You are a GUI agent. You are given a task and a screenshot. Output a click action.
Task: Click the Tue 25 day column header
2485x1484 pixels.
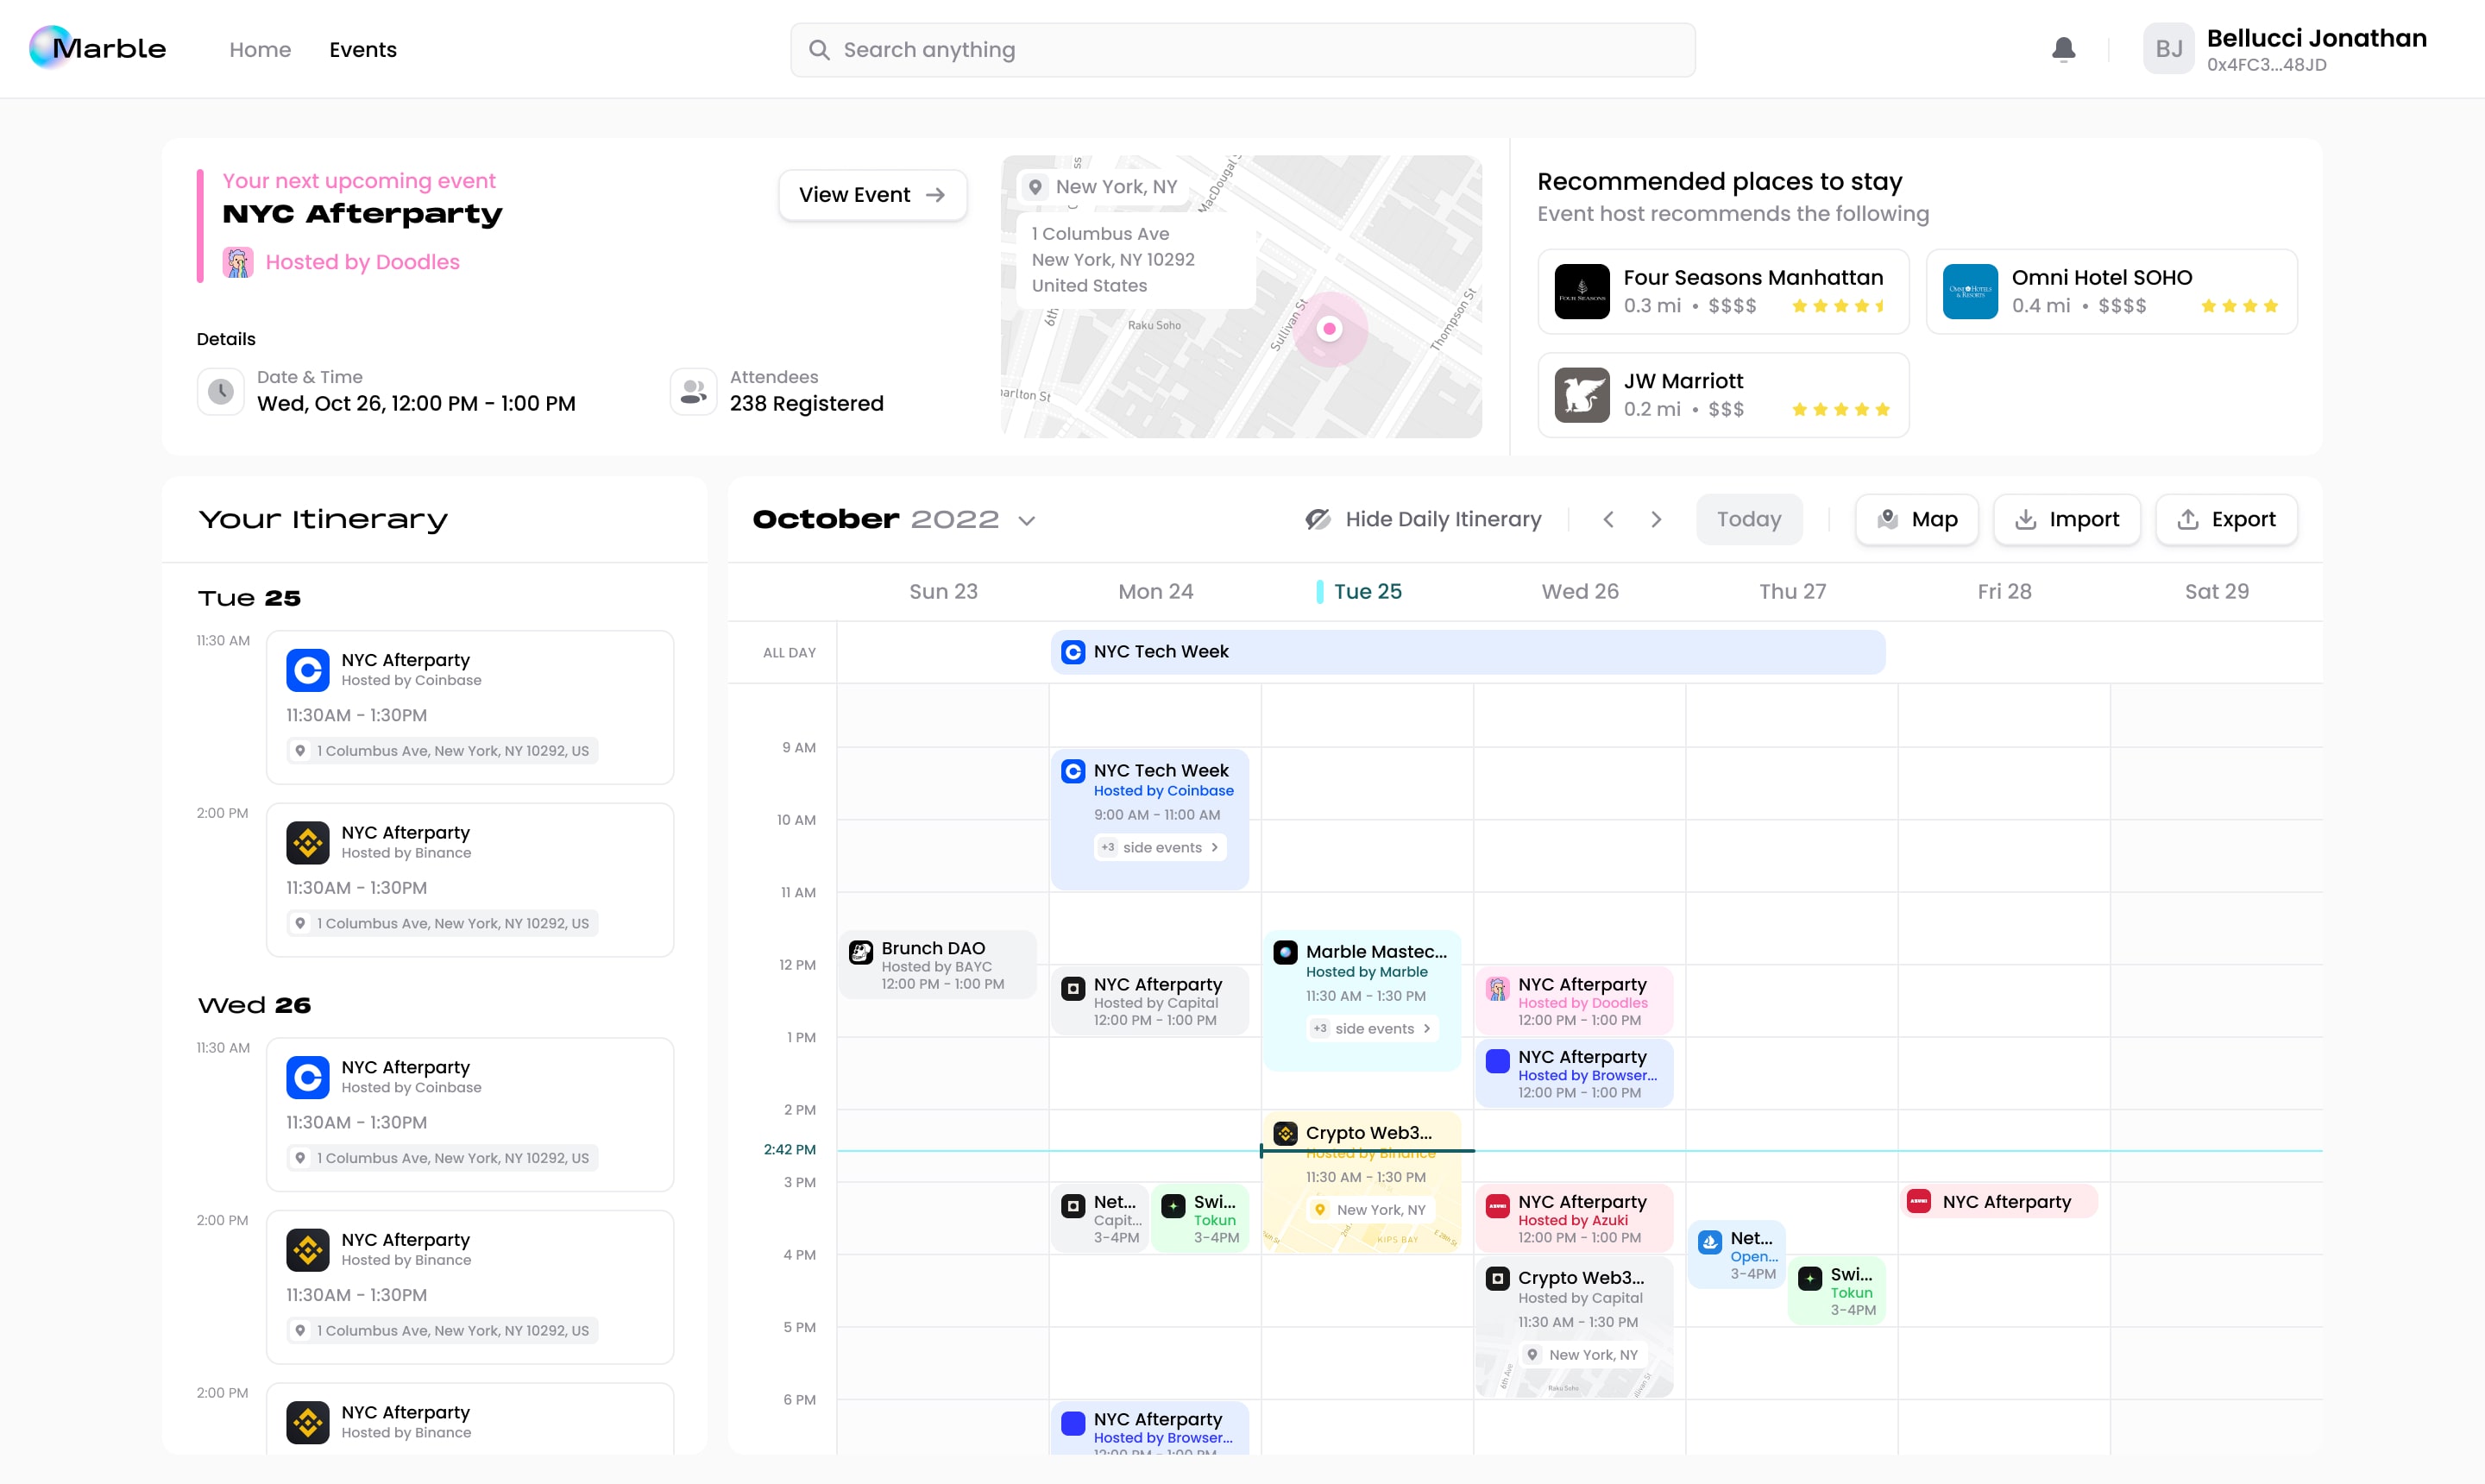click(x=1367, y=591)
